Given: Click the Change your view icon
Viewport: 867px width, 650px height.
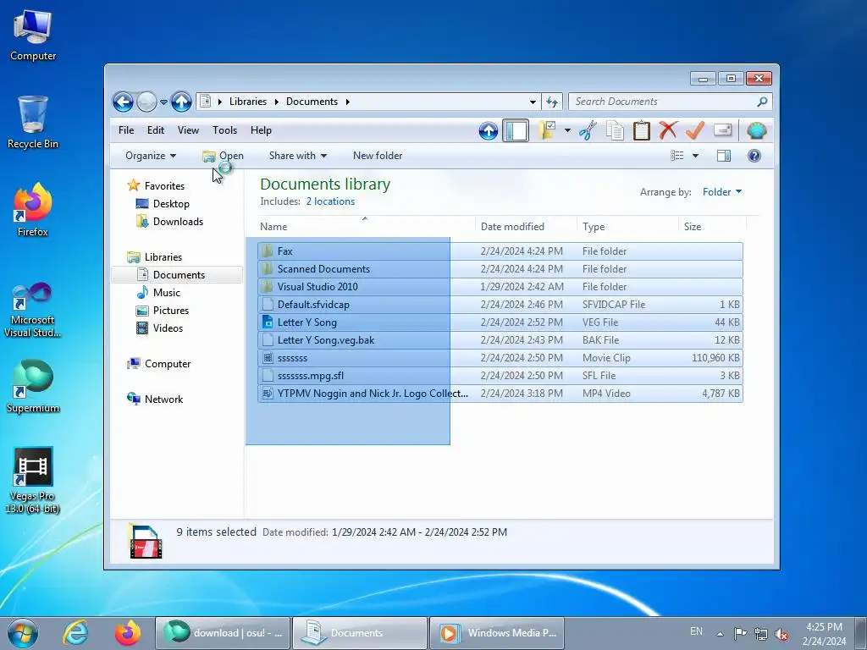Looking at the screenshot, I should click(x=676, y=156).
